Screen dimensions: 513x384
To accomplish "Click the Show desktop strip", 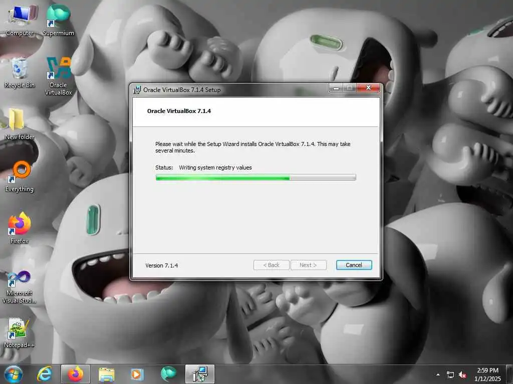I will point(509,374).
